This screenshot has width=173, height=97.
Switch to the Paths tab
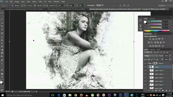point(158,50)
